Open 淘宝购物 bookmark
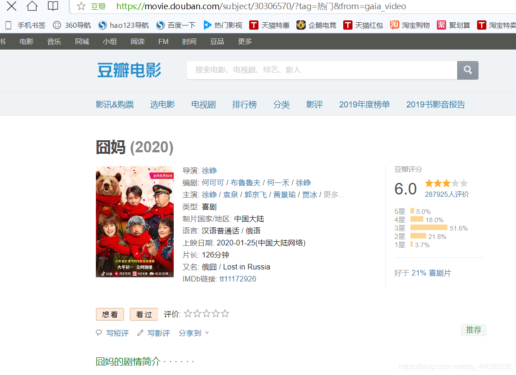 410,25
